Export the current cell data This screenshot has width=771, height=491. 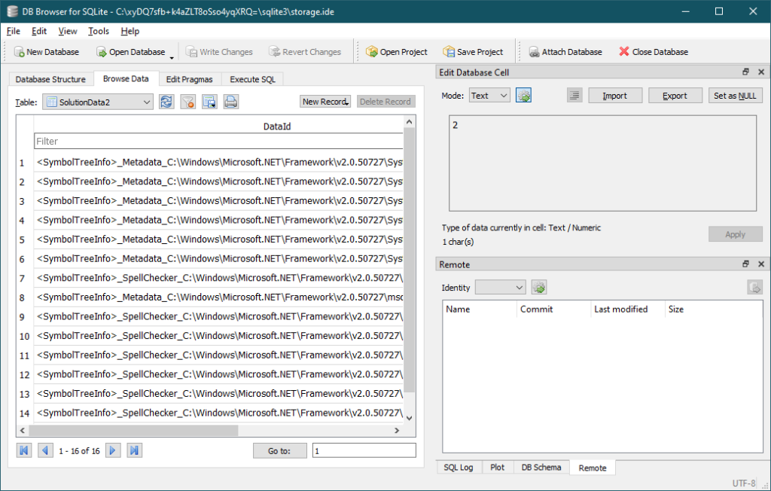pyautogui.click(x=675, y=95)
